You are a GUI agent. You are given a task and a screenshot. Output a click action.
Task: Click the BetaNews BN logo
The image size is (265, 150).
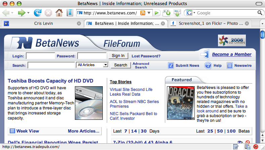click(x=21, y=43)
